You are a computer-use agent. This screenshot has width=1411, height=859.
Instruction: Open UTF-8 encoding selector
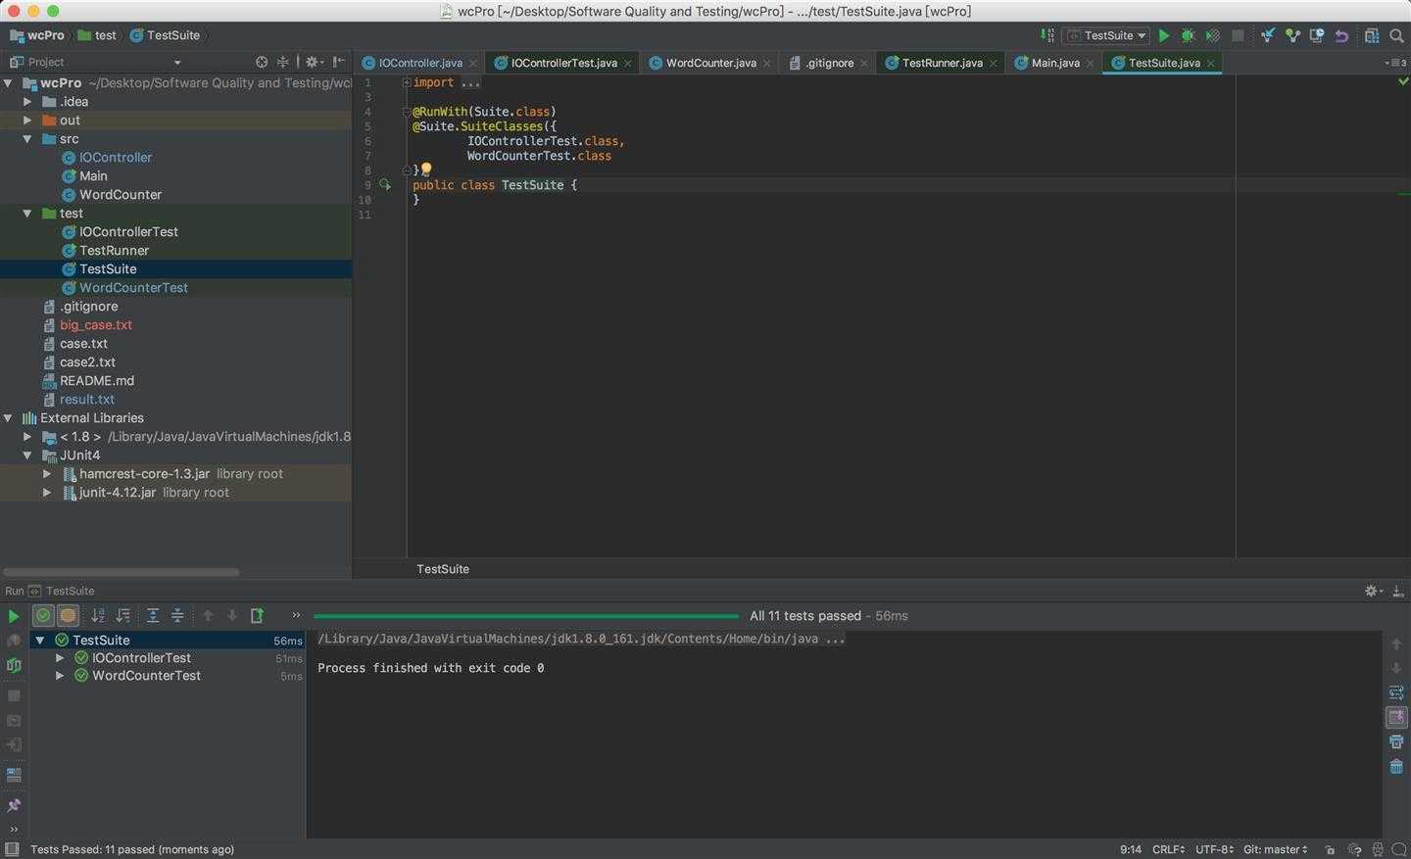tap(1215, 849)
